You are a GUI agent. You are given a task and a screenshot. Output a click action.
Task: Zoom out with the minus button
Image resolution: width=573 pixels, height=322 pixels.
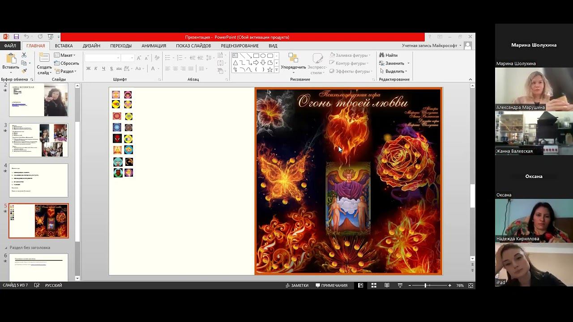pos(410,285)
